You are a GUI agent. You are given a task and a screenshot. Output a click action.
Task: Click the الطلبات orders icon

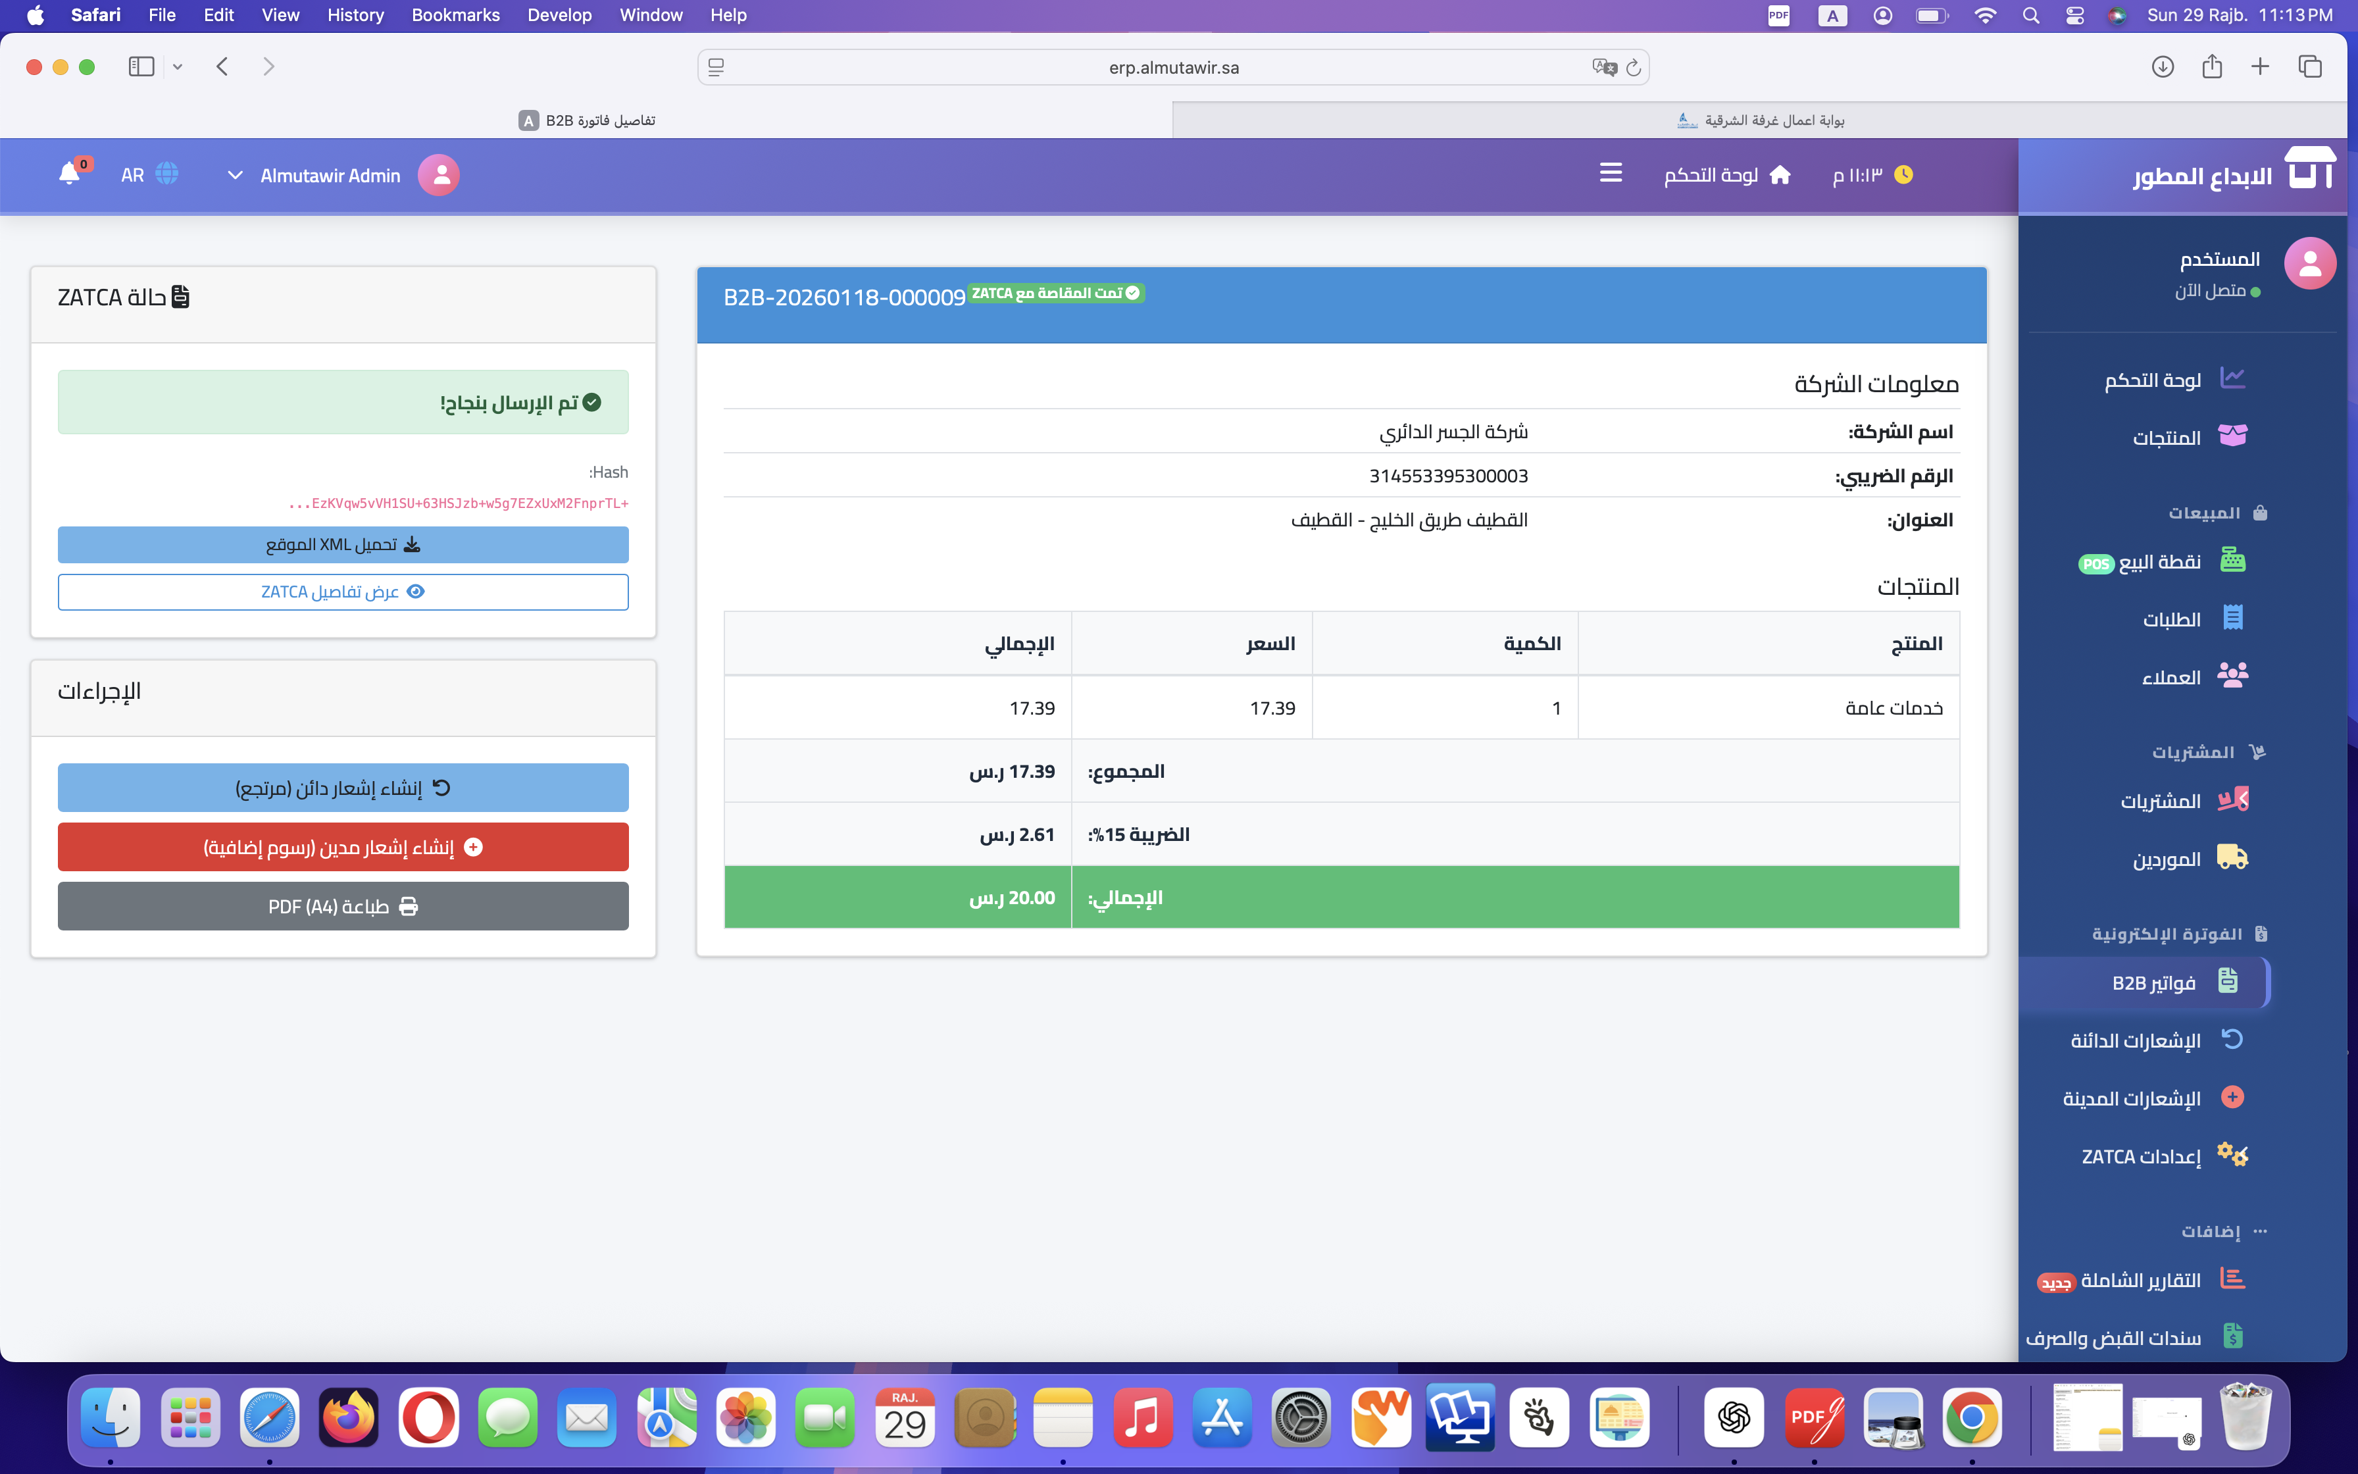[2234, 617]
